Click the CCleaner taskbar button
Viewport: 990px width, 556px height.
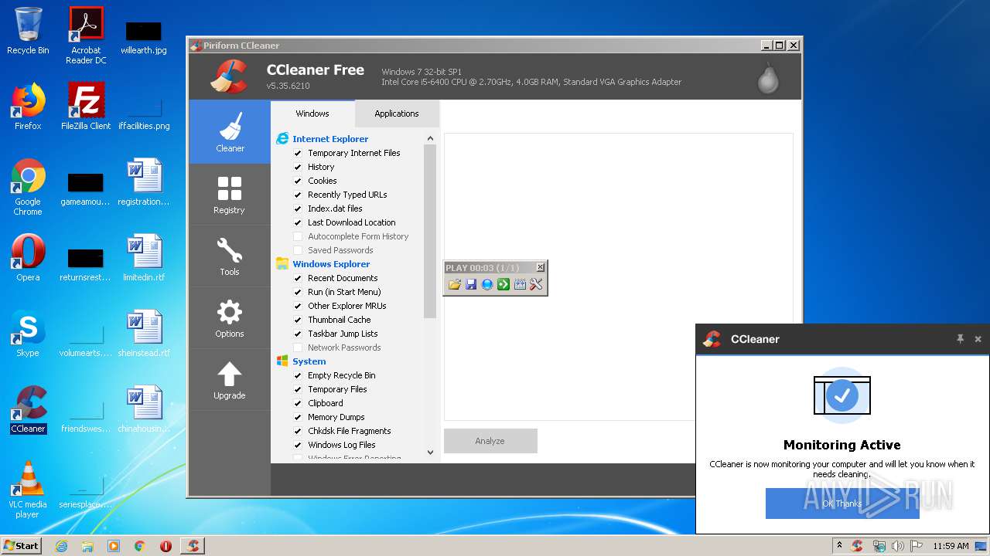pyautogui.click(x=193, y=546)
